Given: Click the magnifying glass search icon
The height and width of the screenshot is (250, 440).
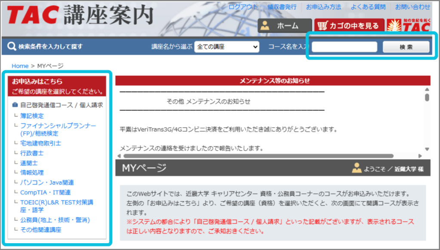Looking at the screenshot, I should click(x=11, y=46).
